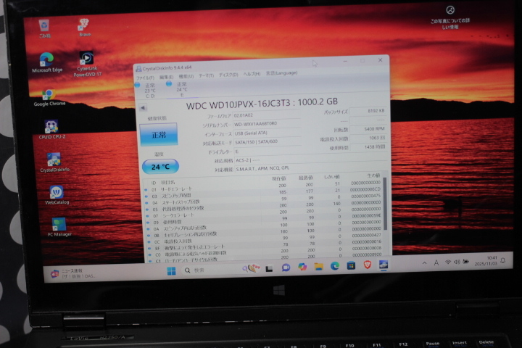Click the CrystalDiskInfo taskbar icon
This screenshot has height=348, width=522.
pyautogui.click(x=384, y=265)
